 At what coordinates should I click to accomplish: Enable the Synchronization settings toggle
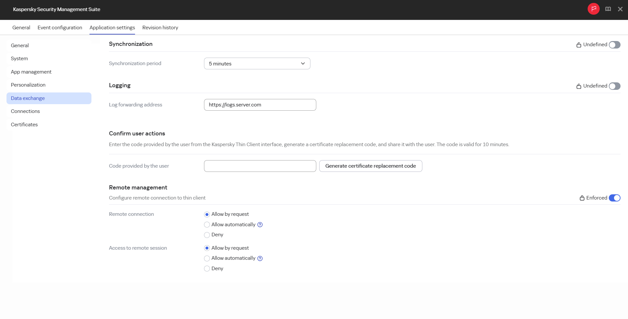(x=615, y=45)
